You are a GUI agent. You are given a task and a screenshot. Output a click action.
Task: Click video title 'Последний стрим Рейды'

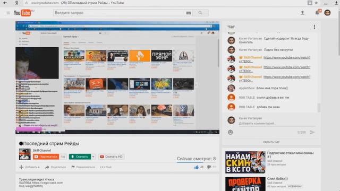coord(49,143)
